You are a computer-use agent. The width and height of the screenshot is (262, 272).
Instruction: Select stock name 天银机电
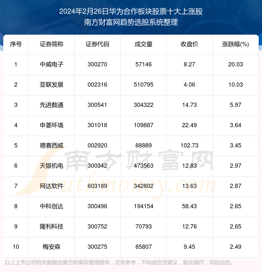coord(52,166)
